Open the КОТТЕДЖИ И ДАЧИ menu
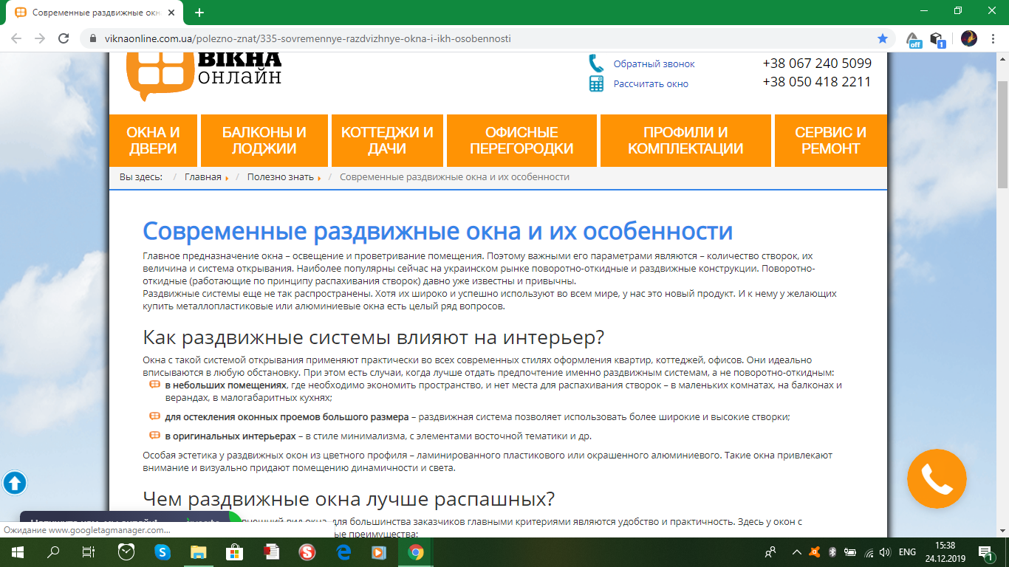The image size is (1009, 567). point(387,140)
